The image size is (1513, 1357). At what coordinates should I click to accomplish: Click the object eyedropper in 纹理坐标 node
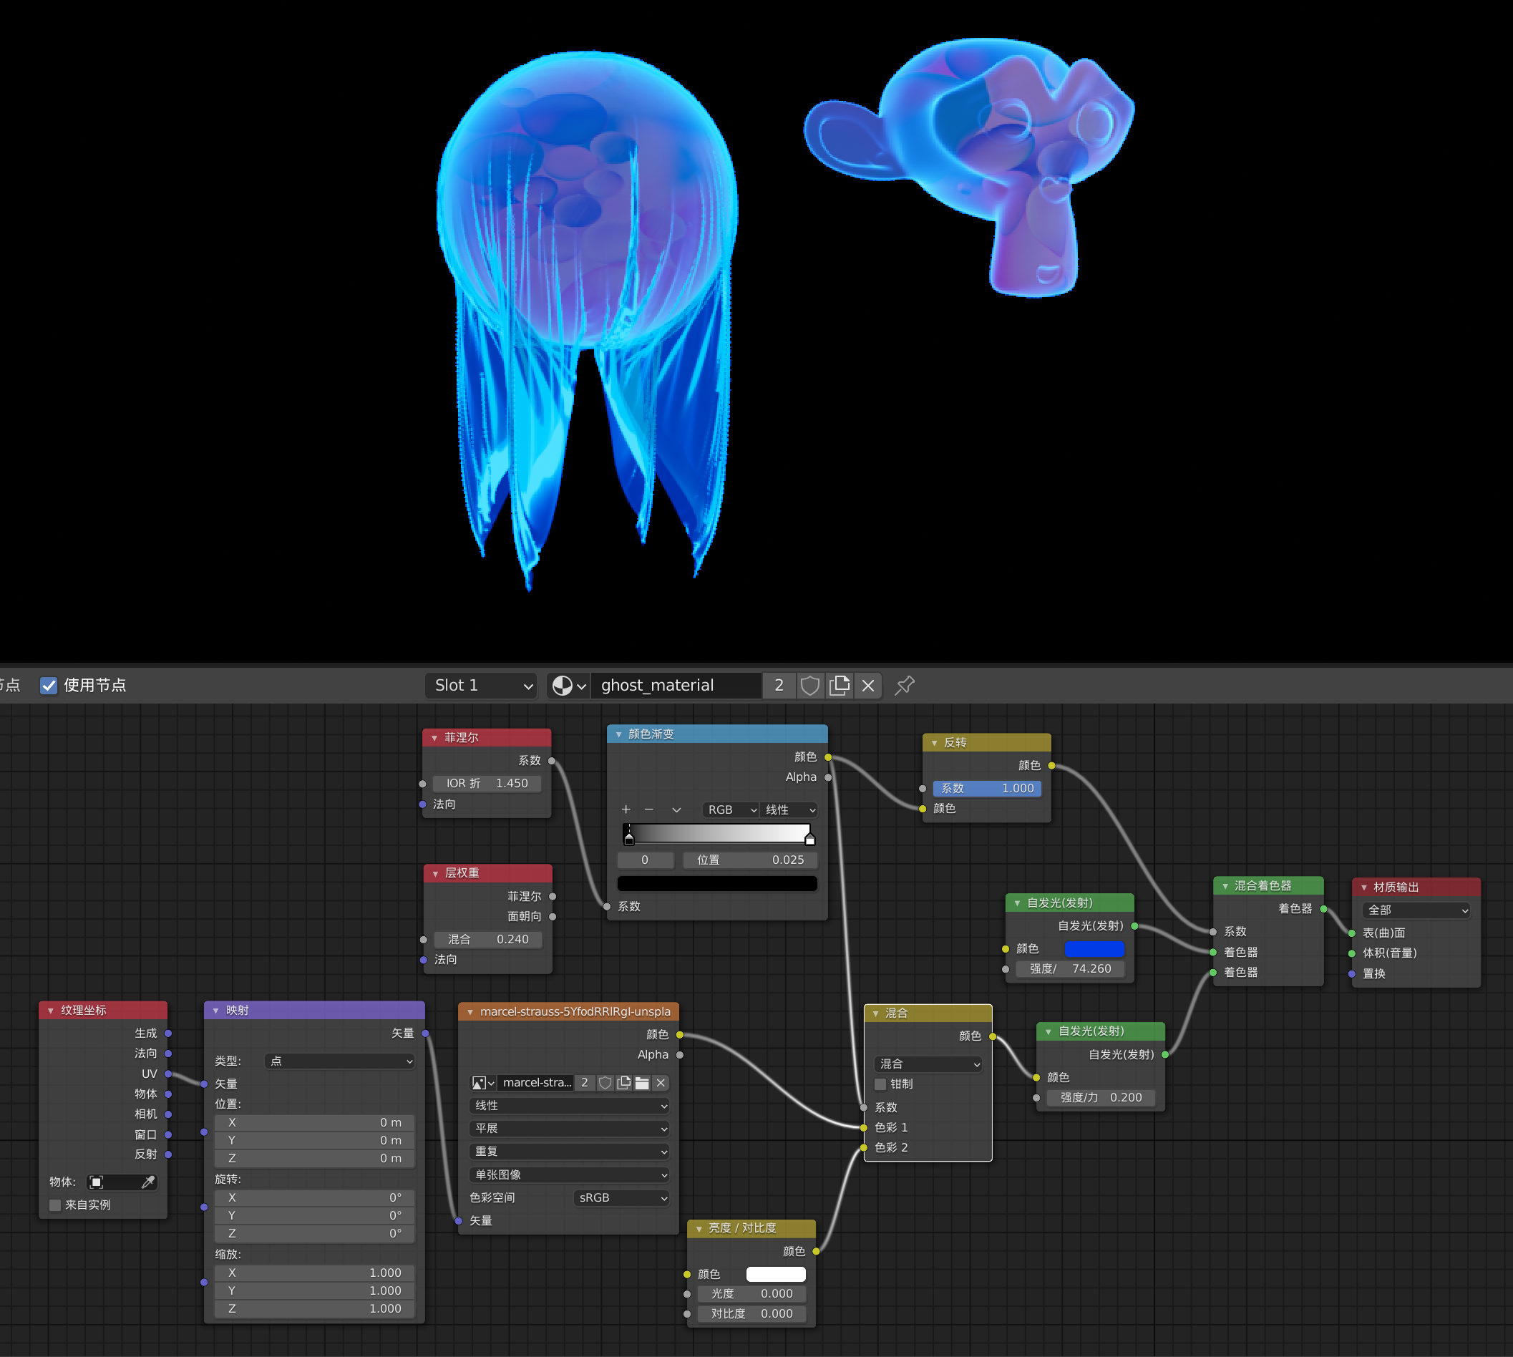pos(147,1182)
